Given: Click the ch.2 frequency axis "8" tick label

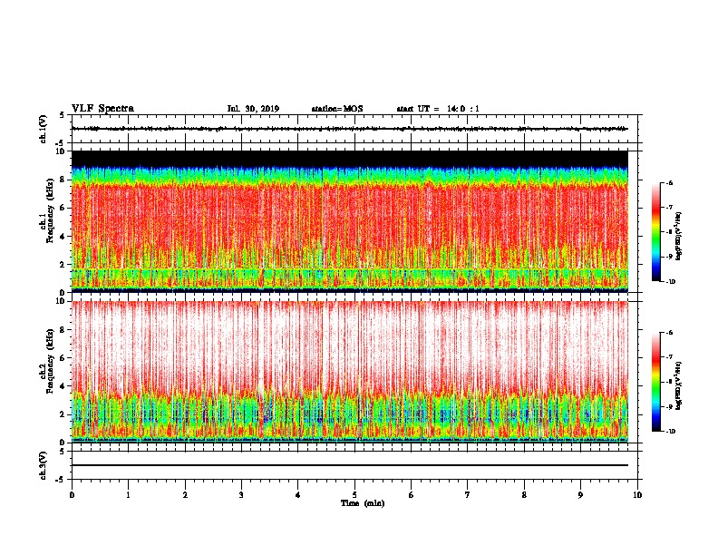Looking at the screenshot, I should pos(63,330).
